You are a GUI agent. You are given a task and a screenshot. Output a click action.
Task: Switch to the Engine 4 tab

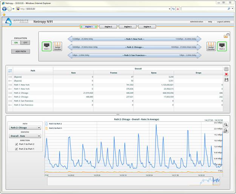click(147, 27)
